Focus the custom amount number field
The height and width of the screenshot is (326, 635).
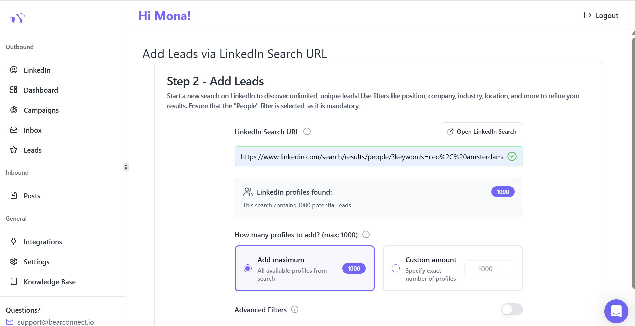pos(489,269)
